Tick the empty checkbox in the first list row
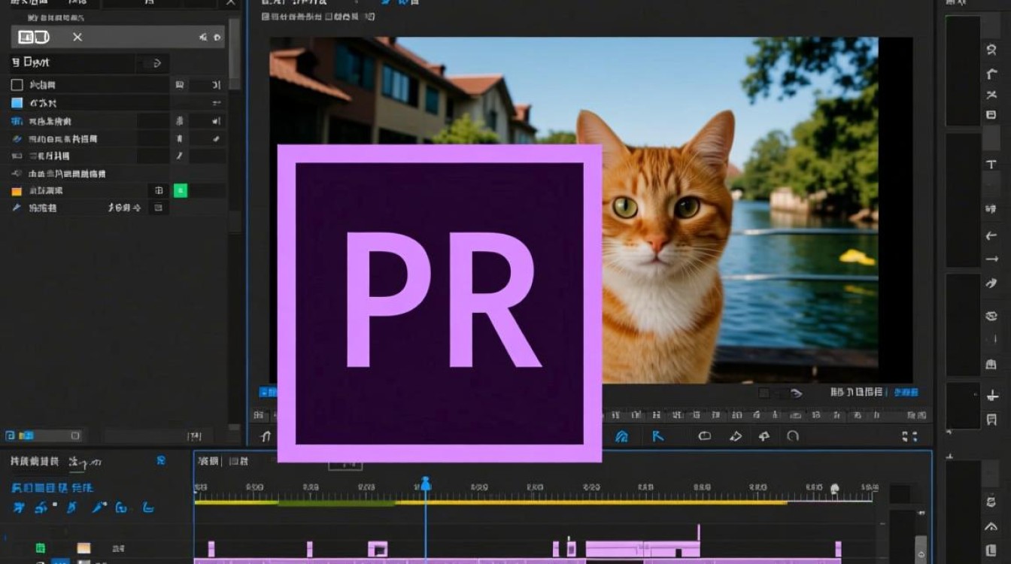Viewport: 1011px width, 564px height. [x=17, y=85]
